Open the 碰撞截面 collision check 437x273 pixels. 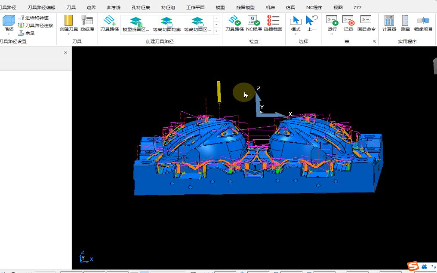click(x=273, y=23)
